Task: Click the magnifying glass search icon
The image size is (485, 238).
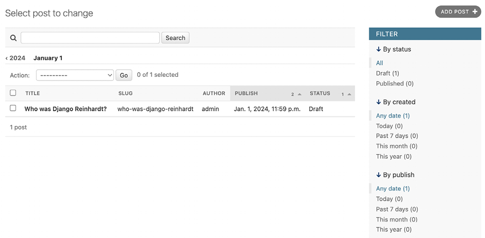Action: point(13,38)
